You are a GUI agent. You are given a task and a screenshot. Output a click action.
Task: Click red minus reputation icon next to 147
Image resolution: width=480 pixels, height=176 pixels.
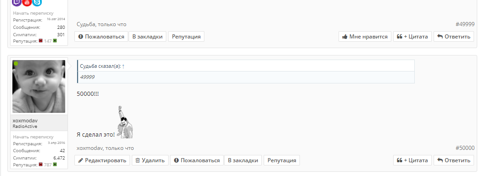pyautogui.click(x=40, y=41)
